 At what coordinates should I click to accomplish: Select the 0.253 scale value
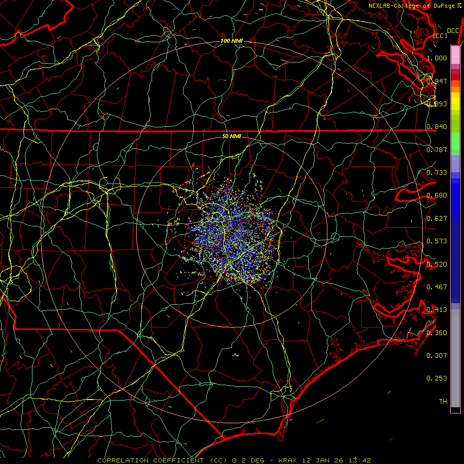click(437, 378)
